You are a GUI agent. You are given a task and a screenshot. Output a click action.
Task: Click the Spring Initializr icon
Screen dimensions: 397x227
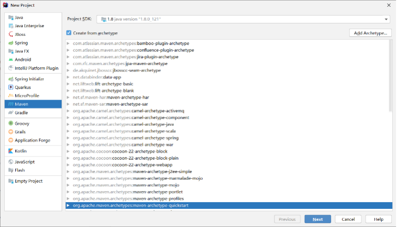coord(10,79)
